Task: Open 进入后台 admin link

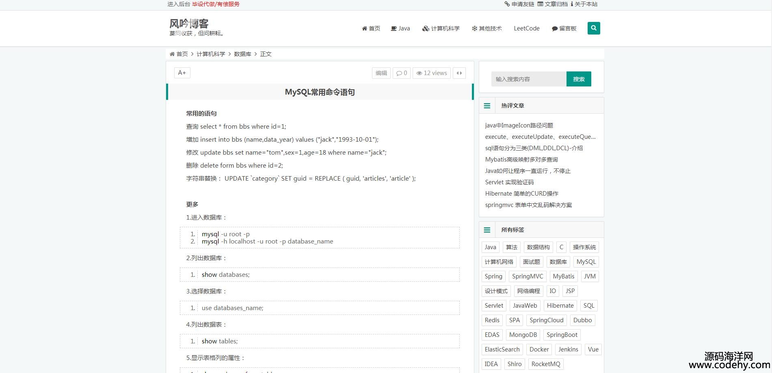Action: coord(179,4)
